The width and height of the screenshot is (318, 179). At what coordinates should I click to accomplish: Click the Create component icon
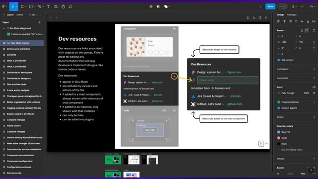(151, 6)
